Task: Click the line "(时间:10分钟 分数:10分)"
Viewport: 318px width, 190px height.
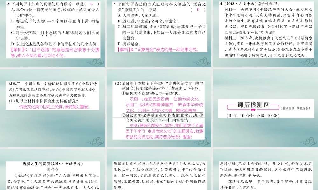Action: click(253, 116)
